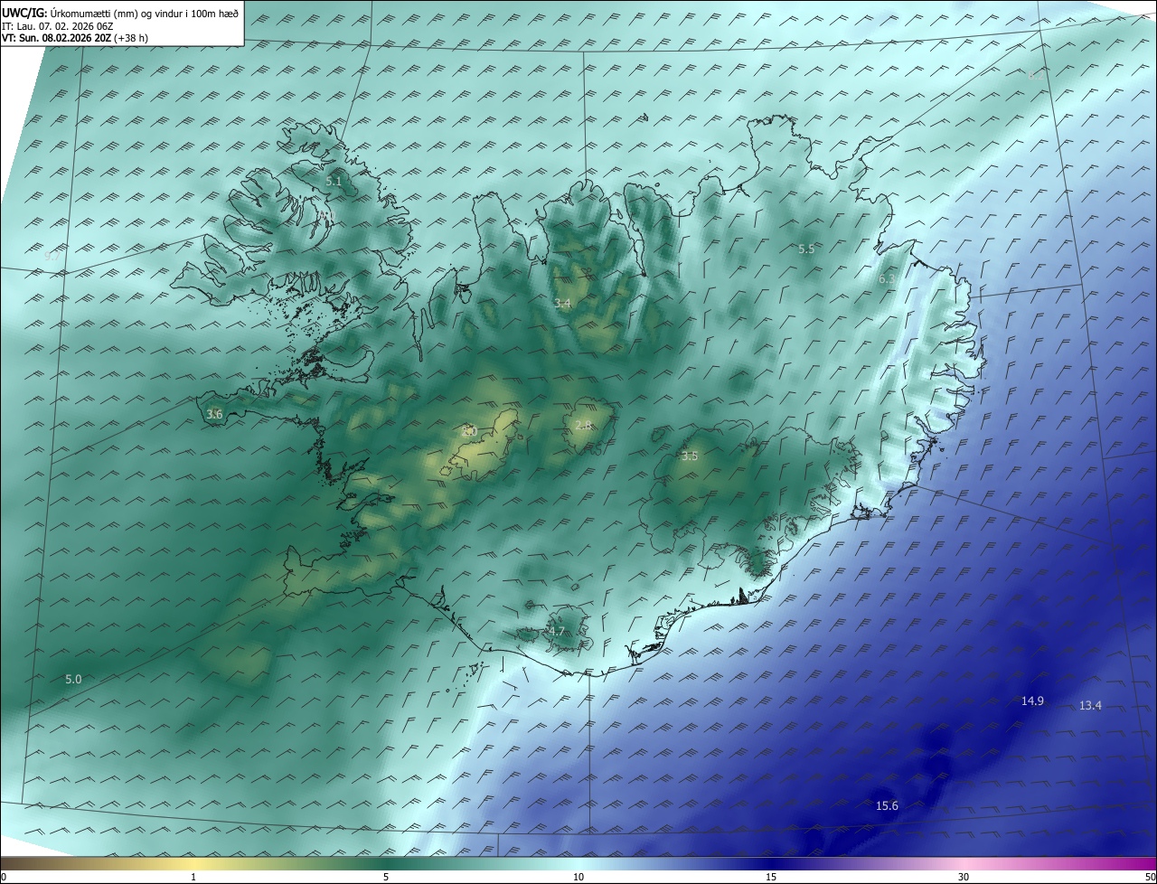Select the 6.3 value label on the map

[887, 279]
